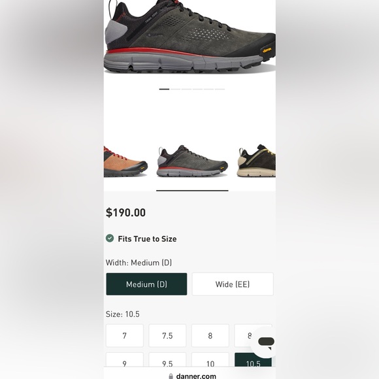Click the green Fits True to Size checkmark
Screen dimensions: 379x379
(x=110, y=239)
